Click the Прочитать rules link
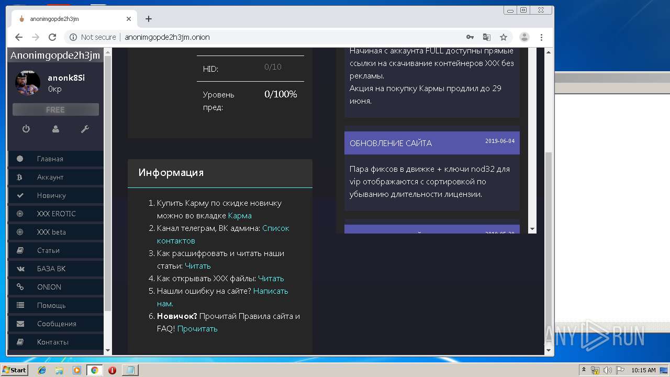This screenshot has width=670, height=377. [x=197, y=329]
